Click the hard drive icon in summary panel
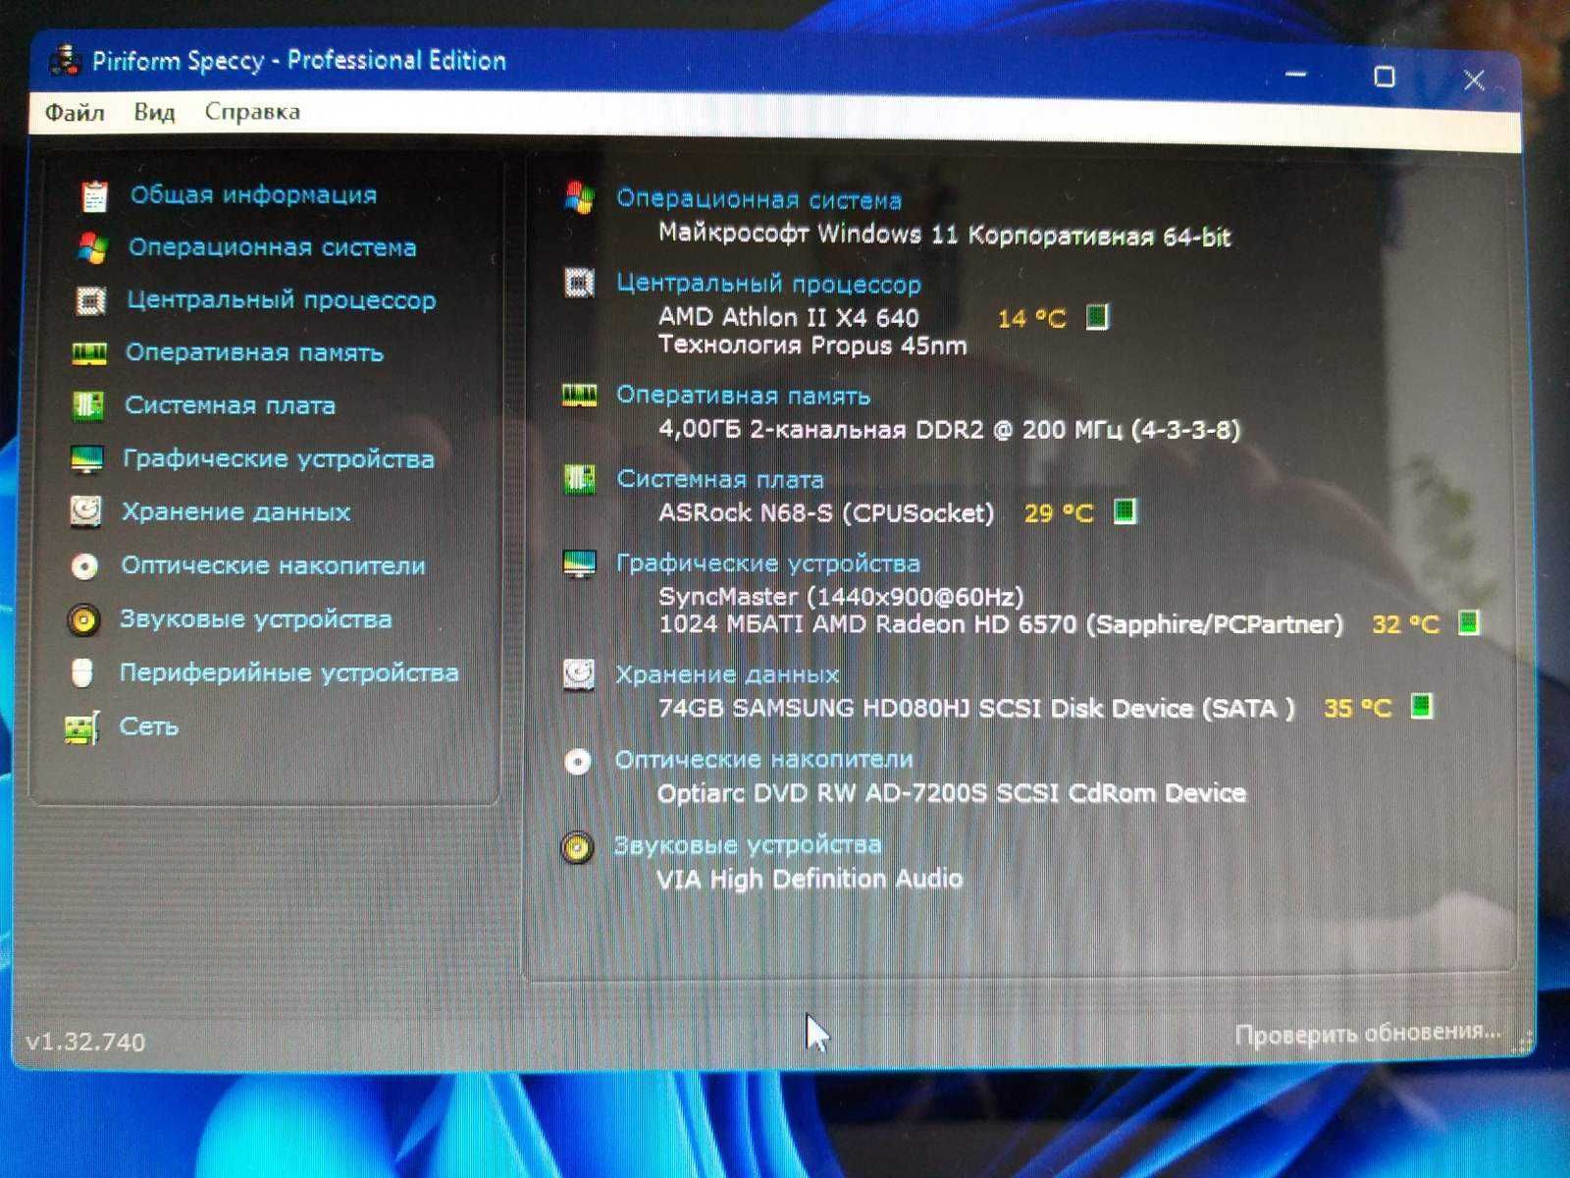The height and width of the screenshot is (1178, 1570). click(x=579, y=674)
